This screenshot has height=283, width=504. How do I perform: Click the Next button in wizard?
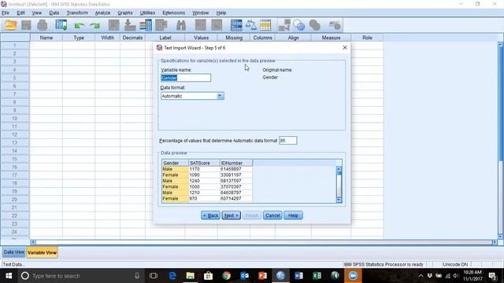point(231,215)
